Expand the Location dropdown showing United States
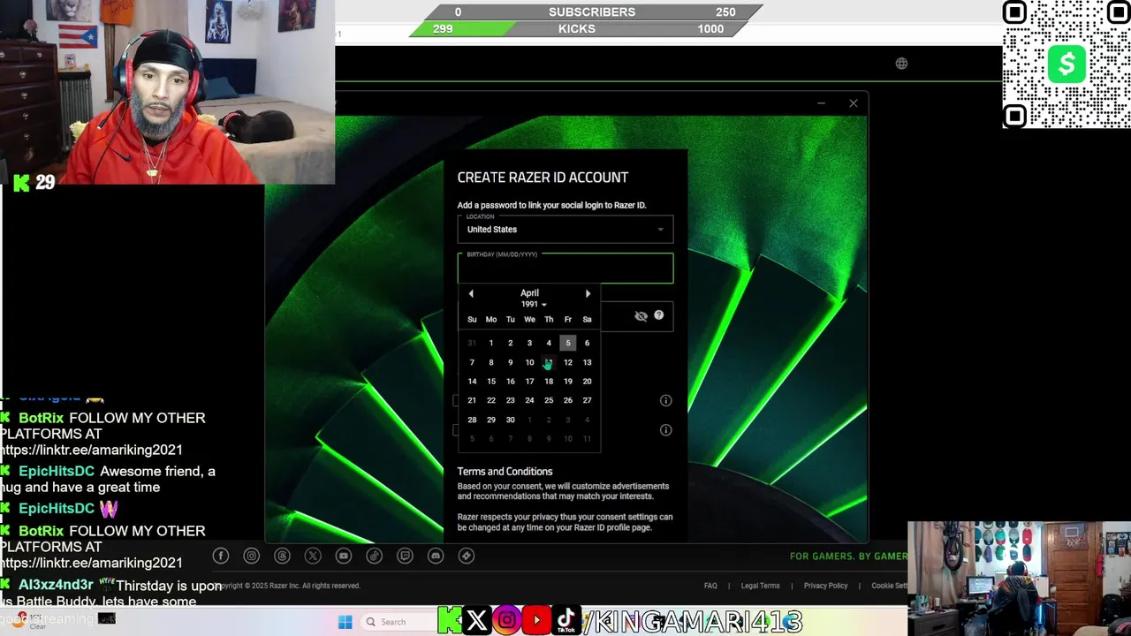This screenshot has height=636, width=1131. (565, 229)
